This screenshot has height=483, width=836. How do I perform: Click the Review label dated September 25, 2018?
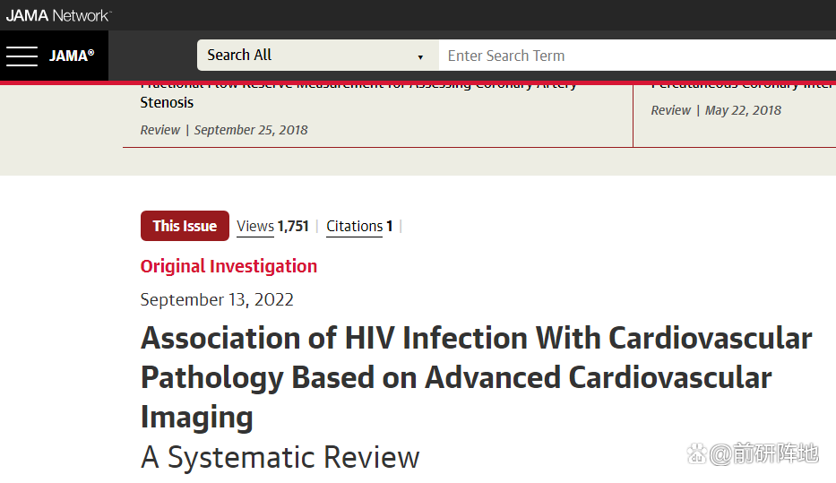pyautogui.click(x=159, y=130)
